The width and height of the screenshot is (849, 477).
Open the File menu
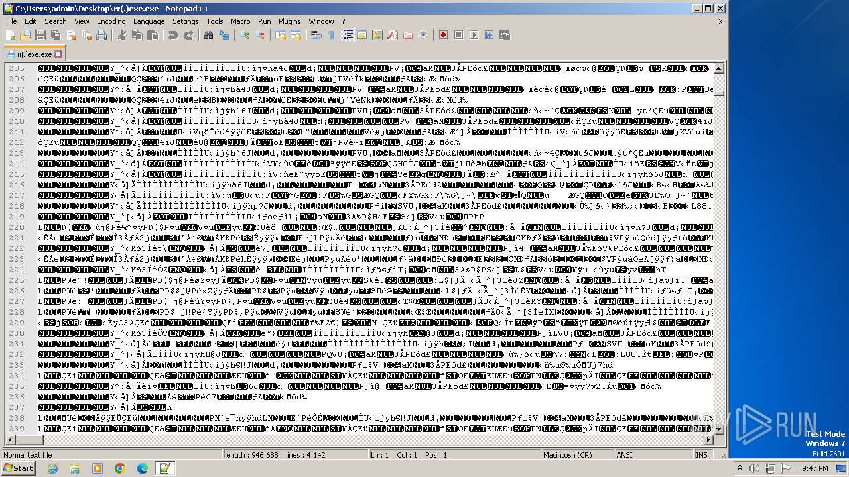pos(12,21)
